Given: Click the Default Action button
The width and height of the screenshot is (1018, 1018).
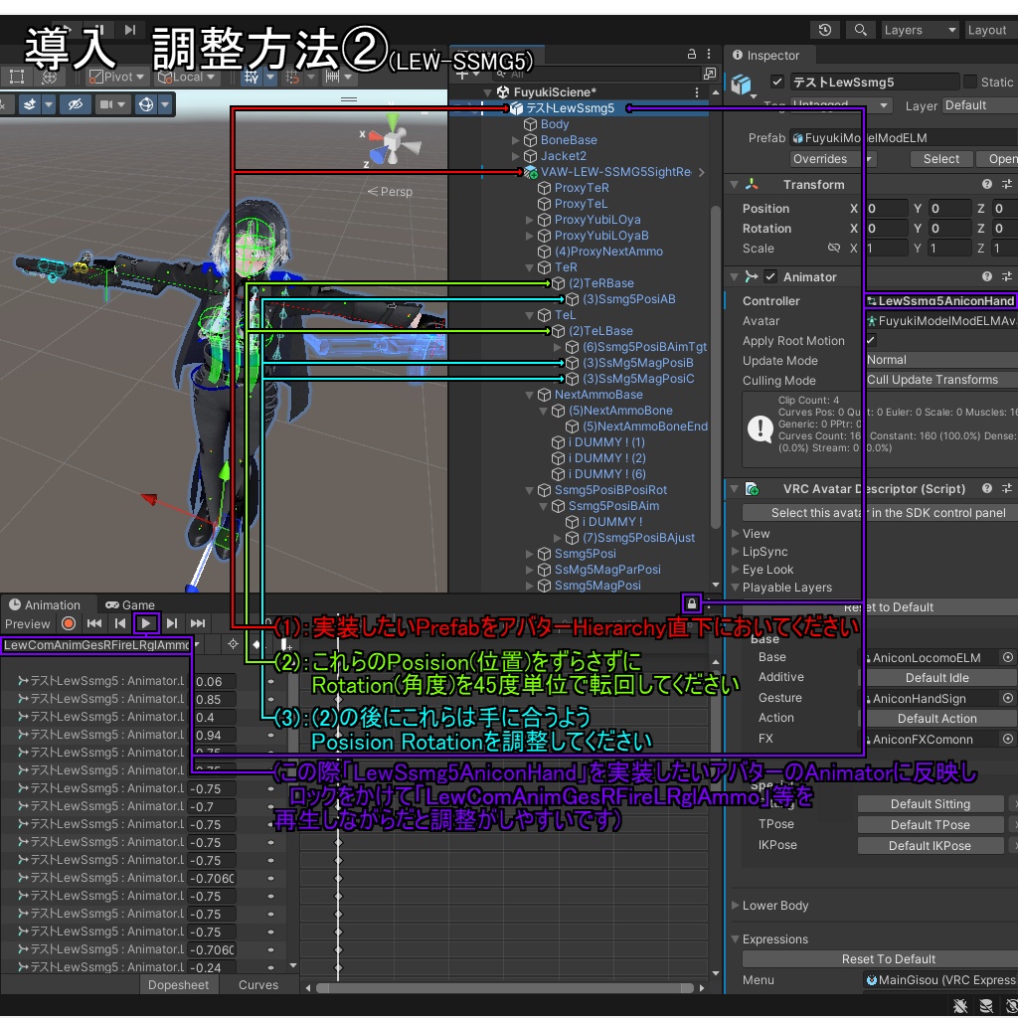Looking at the screenshot, I should pyautogui.click(x=936, y=718).
